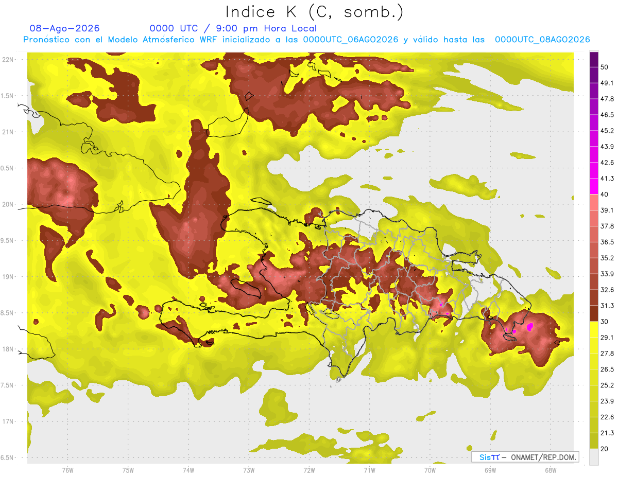Click the '47.8' color scale value
Viewport: 618px width, 477px height.
click(x=607, y=99)
